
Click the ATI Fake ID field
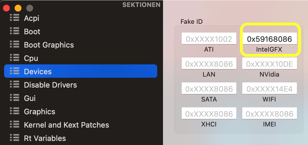tap(209, 39)
